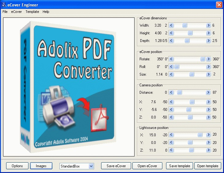Screen dimensions: 224x173
Task: Click the Rotate slider left arrow
Action: click(171, 59)
